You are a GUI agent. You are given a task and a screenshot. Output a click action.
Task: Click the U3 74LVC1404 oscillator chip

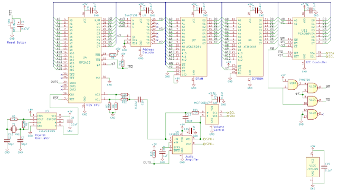[46, 121]
